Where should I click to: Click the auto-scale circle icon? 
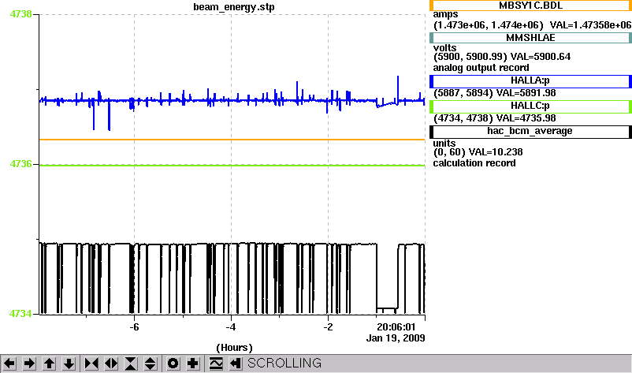click(x=173, y=364)
